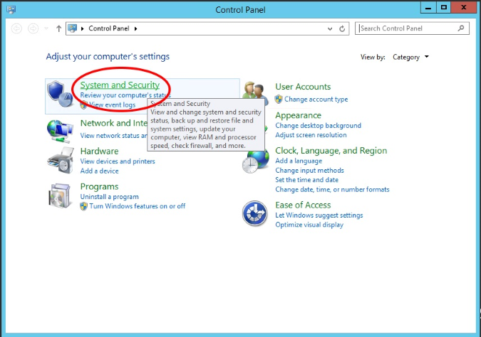This screenshot has width=481, height=337.
Task: Open View event logs link
Action: 113,105
